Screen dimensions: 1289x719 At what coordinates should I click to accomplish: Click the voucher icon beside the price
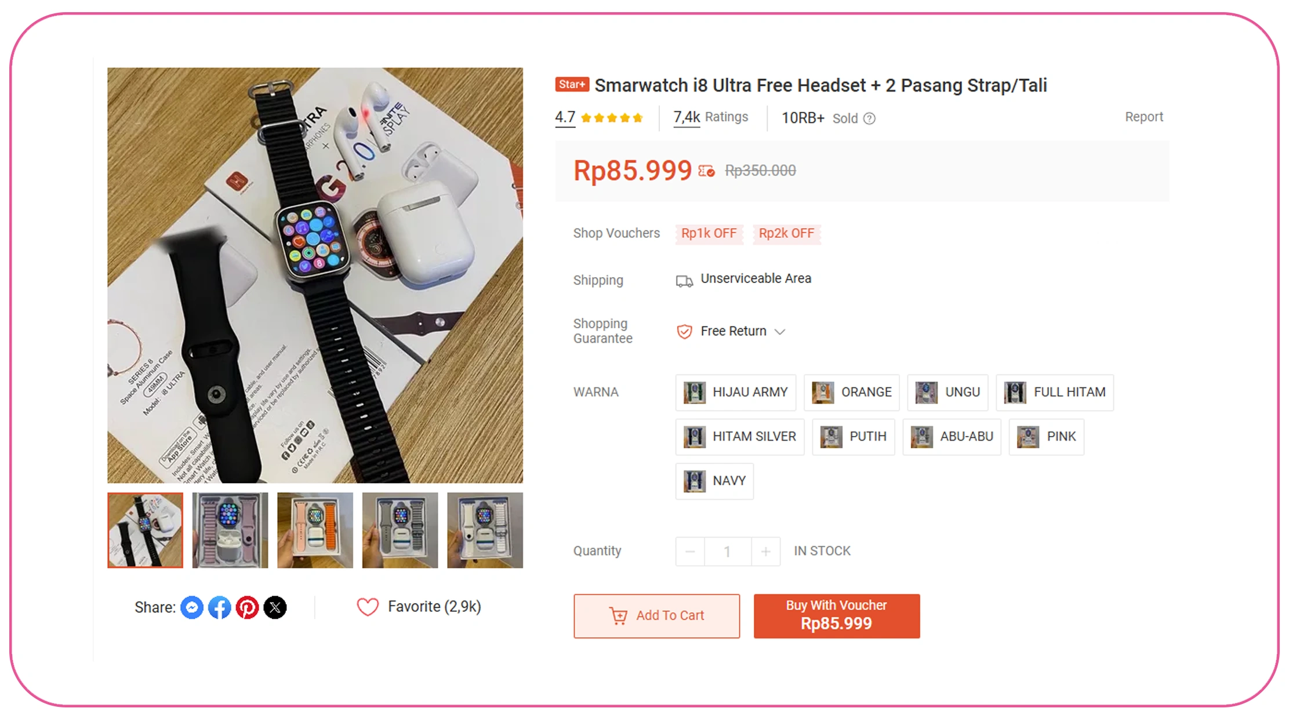[706, 170]
